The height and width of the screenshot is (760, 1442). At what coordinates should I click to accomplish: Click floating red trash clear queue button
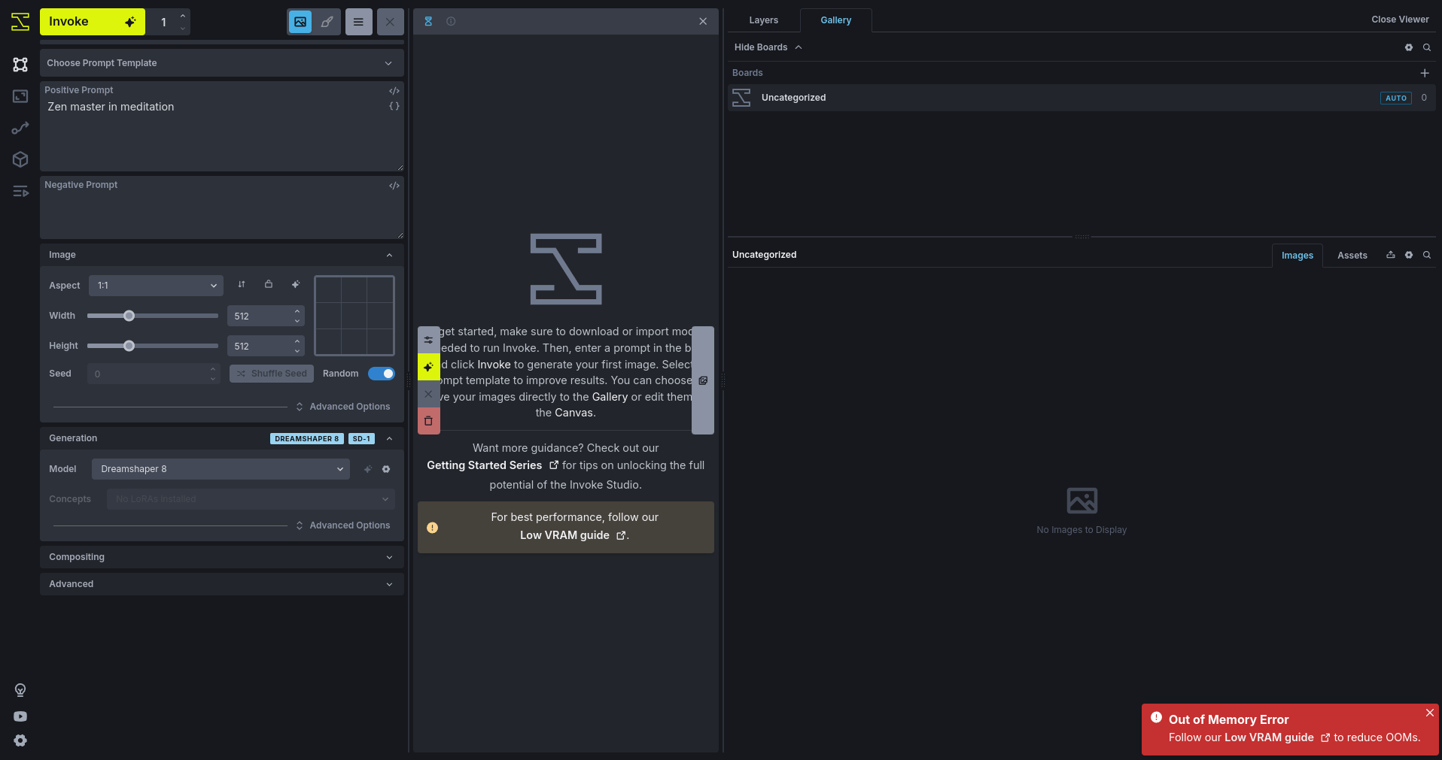point(428,421)
